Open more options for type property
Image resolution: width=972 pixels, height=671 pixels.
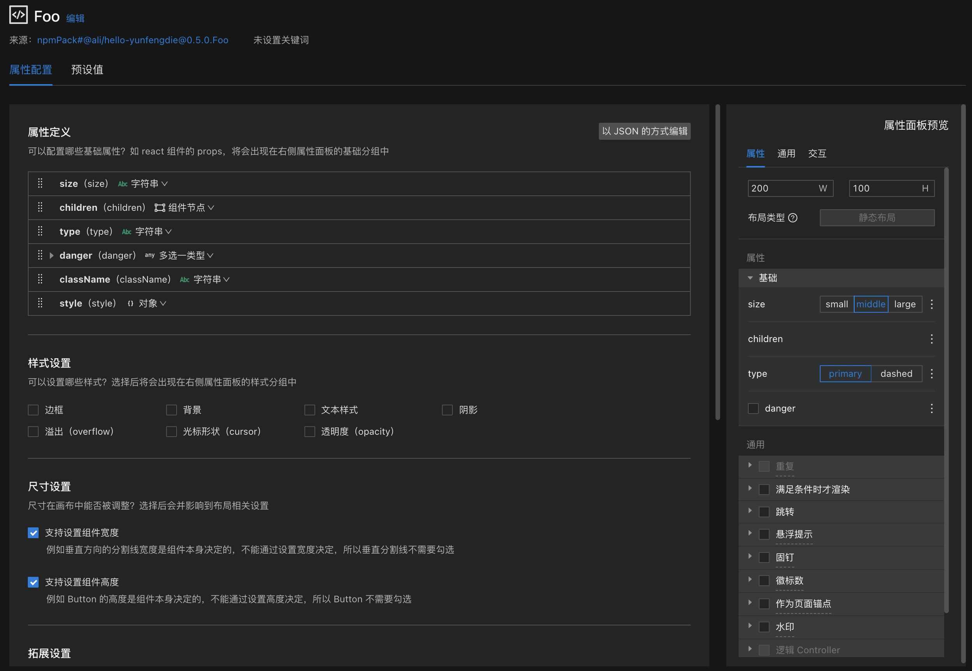tap(932, 374)
